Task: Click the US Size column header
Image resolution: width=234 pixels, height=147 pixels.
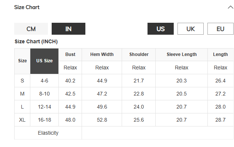Action: (44, 61)
